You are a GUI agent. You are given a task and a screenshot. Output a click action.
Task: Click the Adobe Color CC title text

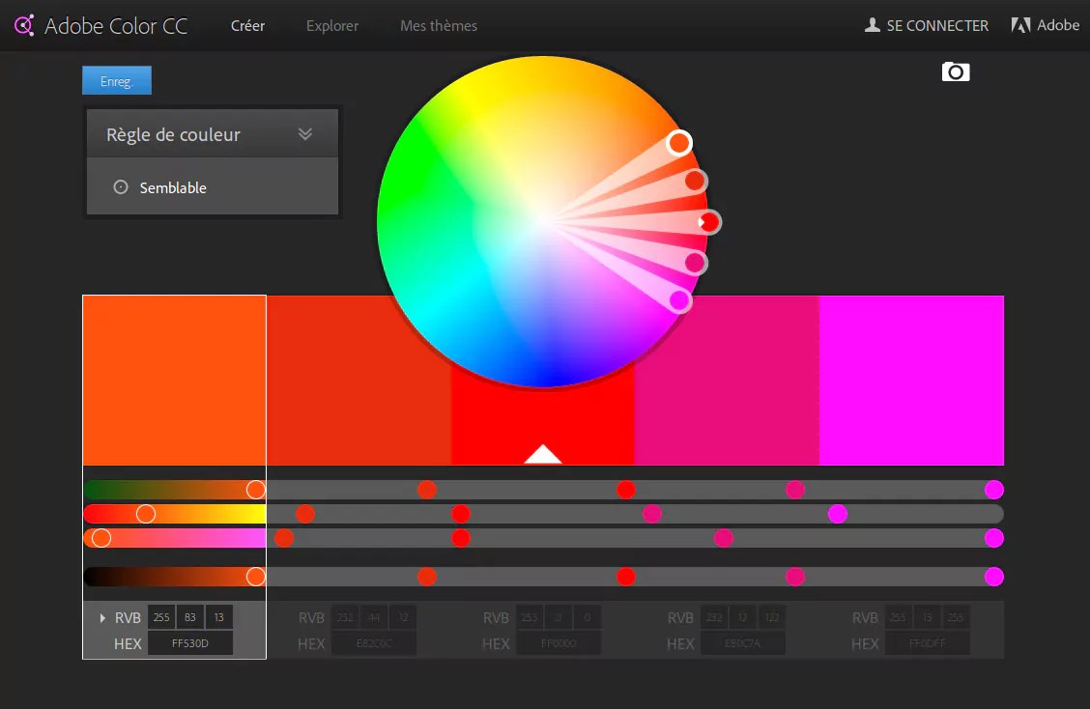pyautogui.click(x=116, y=26)
